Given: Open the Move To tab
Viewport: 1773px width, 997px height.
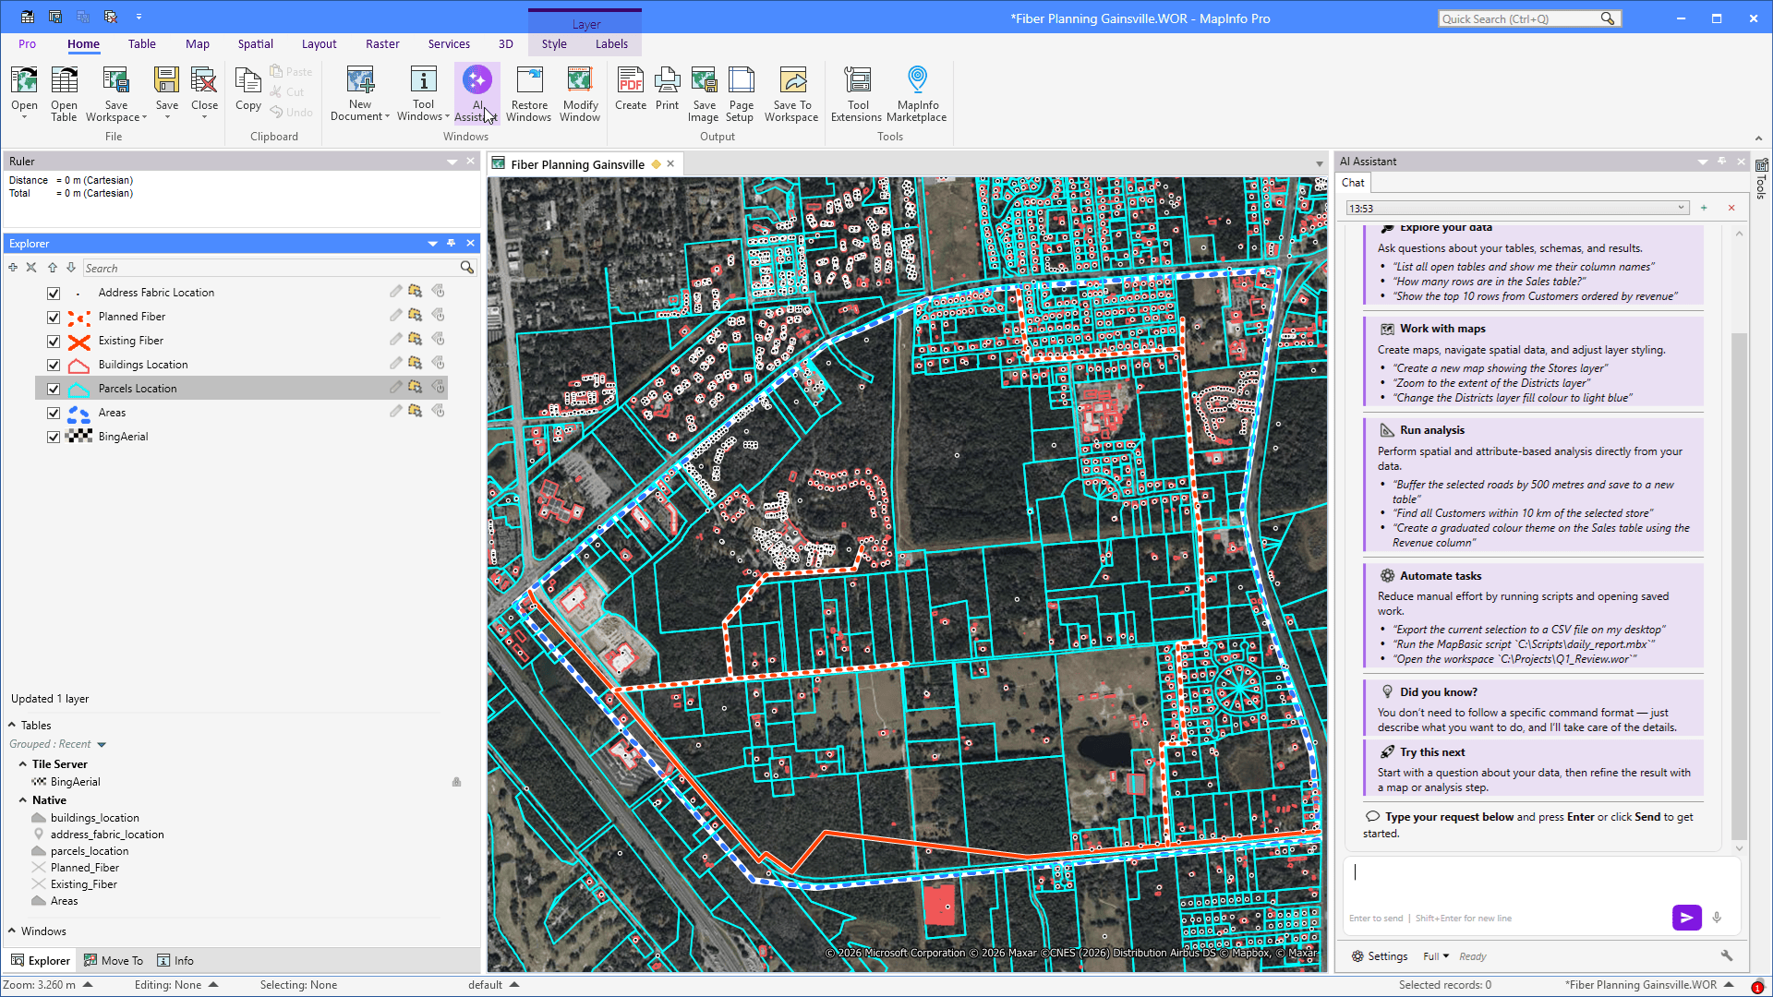Looking at the screenshot, I should [114, 961].
